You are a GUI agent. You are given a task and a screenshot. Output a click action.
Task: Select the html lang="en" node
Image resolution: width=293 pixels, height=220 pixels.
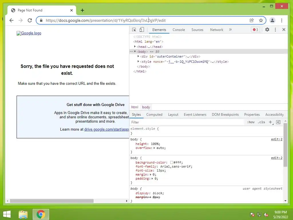[x=148, y=42]
